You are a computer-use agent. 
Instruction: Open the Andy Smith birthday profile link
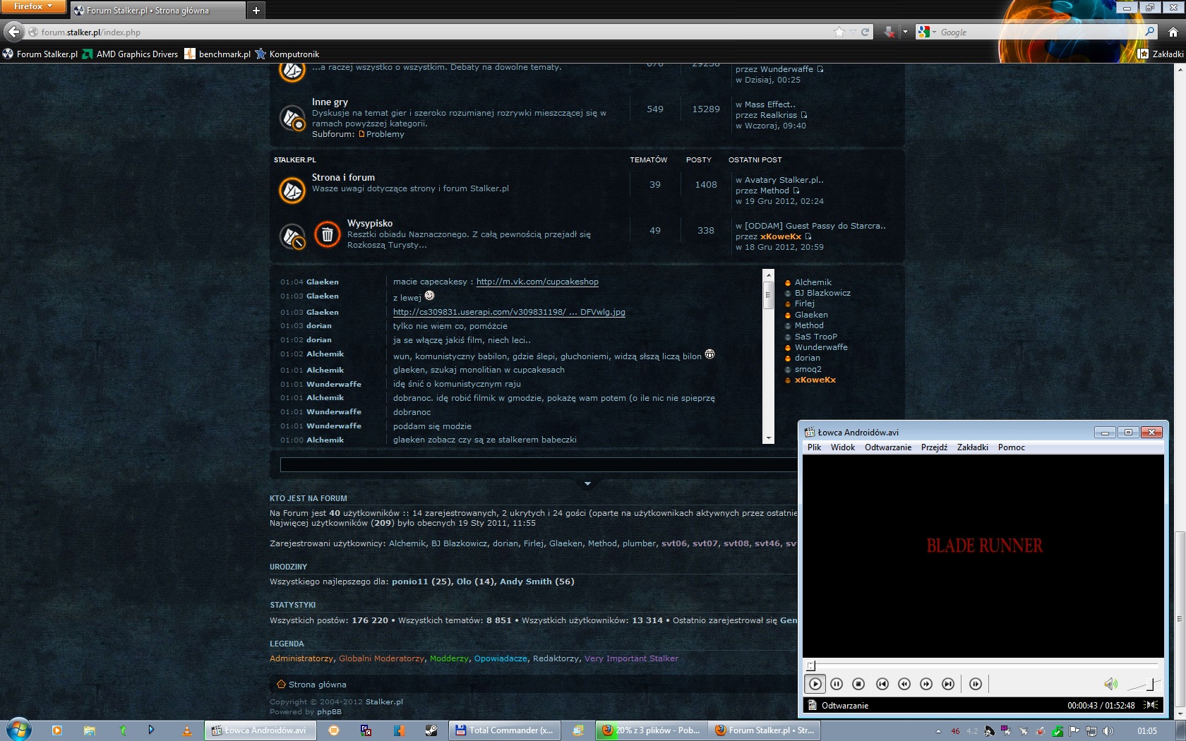(x=526, y=582)
